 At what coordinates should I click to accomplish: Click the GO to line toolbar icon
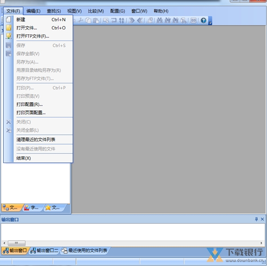(x=194, y=21)
